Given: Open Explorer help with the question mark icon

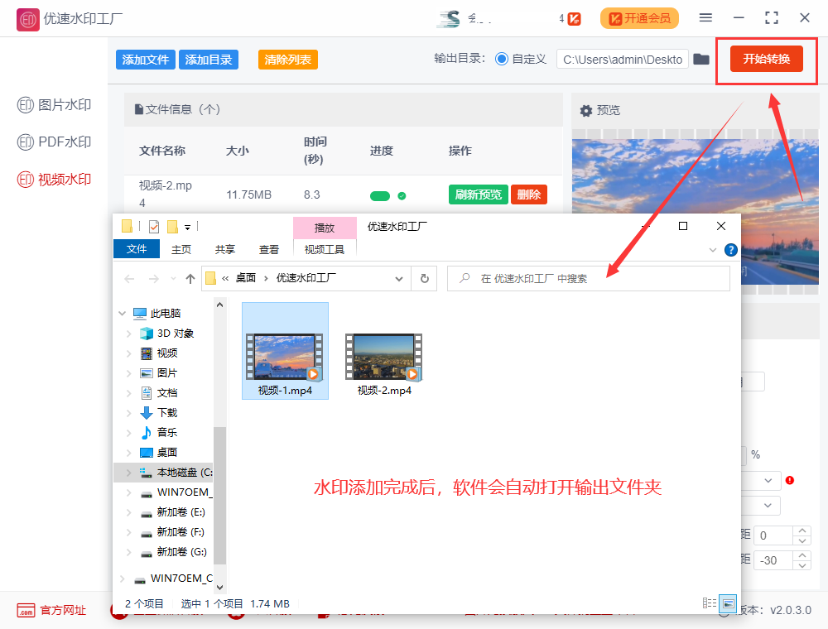Looking at the screenshot, I should pos(730,250).
